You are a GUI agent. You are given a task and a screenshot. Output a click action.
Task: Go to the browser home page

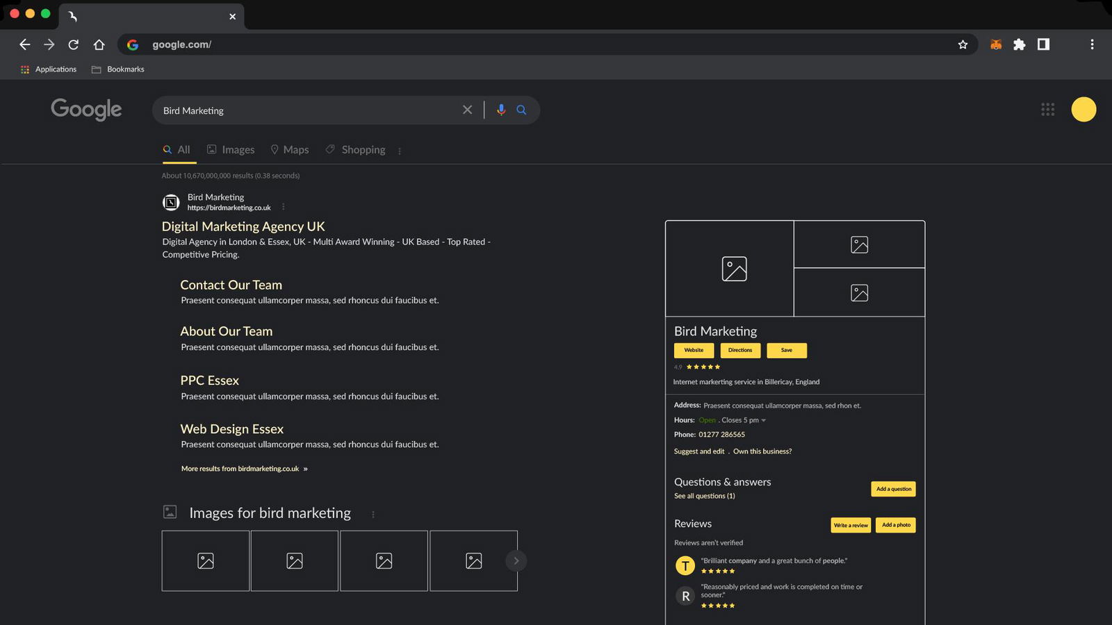(99, 44)
